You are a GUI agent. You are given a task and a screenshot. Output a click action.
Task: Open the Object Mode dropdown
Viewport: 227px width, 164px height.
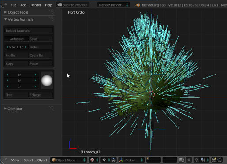69,160
